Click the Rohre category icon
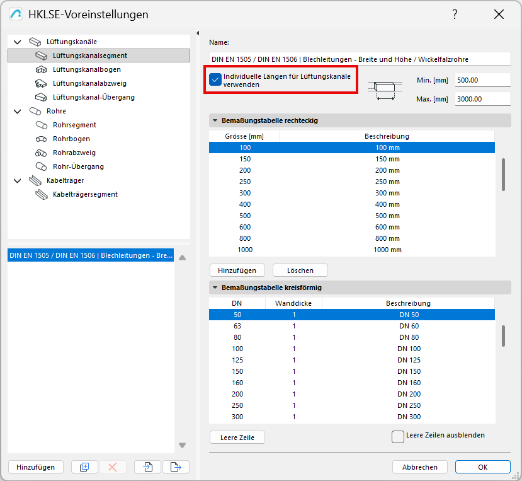522x481 pixels. pos(35,111)
